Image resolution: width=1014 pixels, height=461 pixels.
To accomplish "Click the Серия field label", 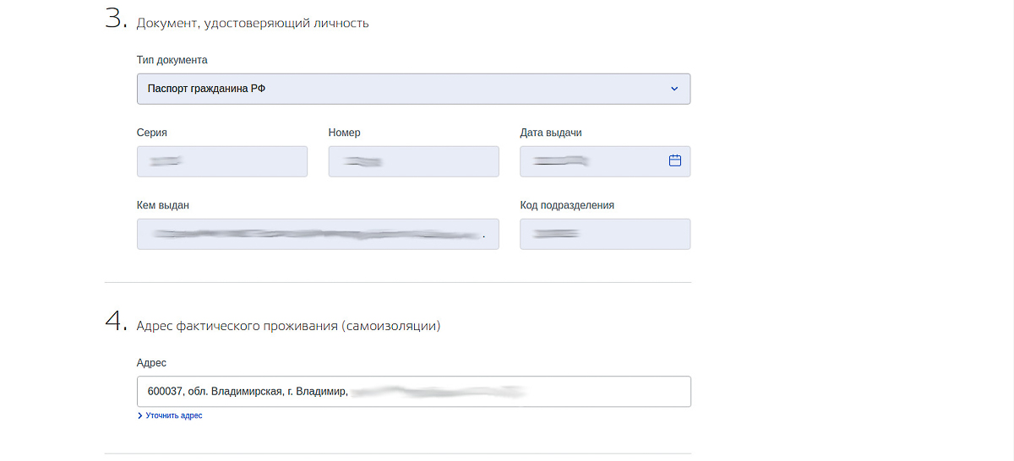I will pyautogui.click(x=151, y=133).
